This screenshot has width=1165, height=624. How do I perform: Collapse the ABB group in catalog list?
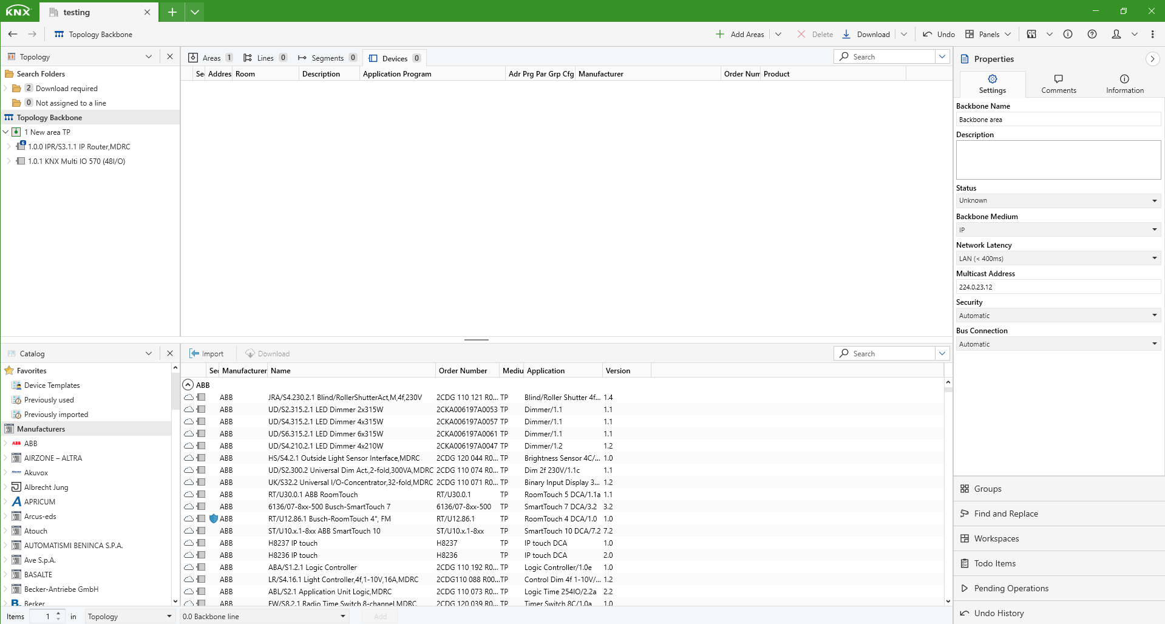click(x=188, y=385)
